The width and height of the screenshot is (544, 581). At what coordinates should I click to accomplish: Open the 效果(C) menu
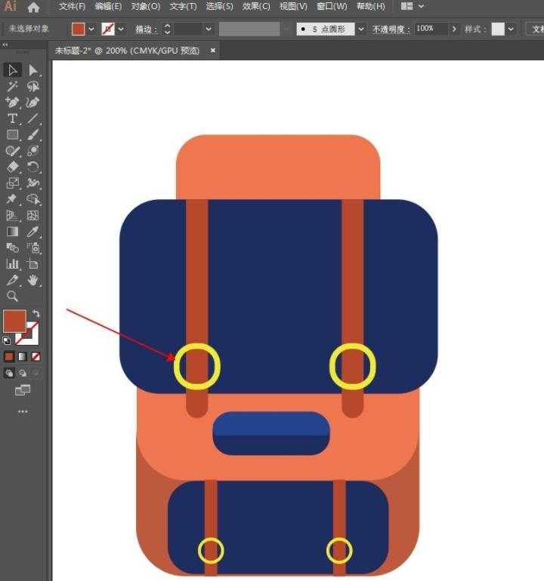256,7
